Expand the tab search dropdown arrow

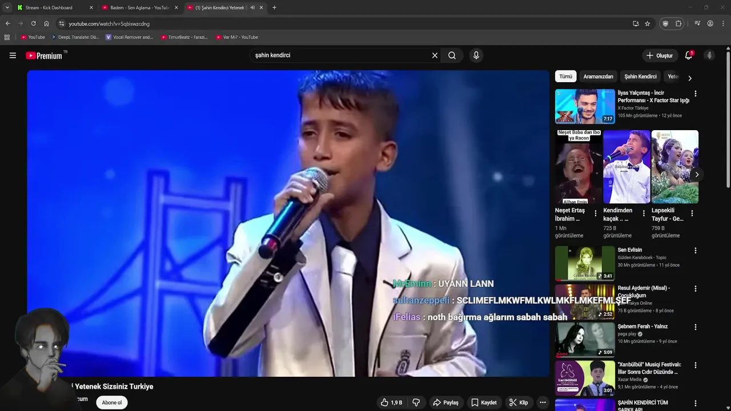click(7, 7)
